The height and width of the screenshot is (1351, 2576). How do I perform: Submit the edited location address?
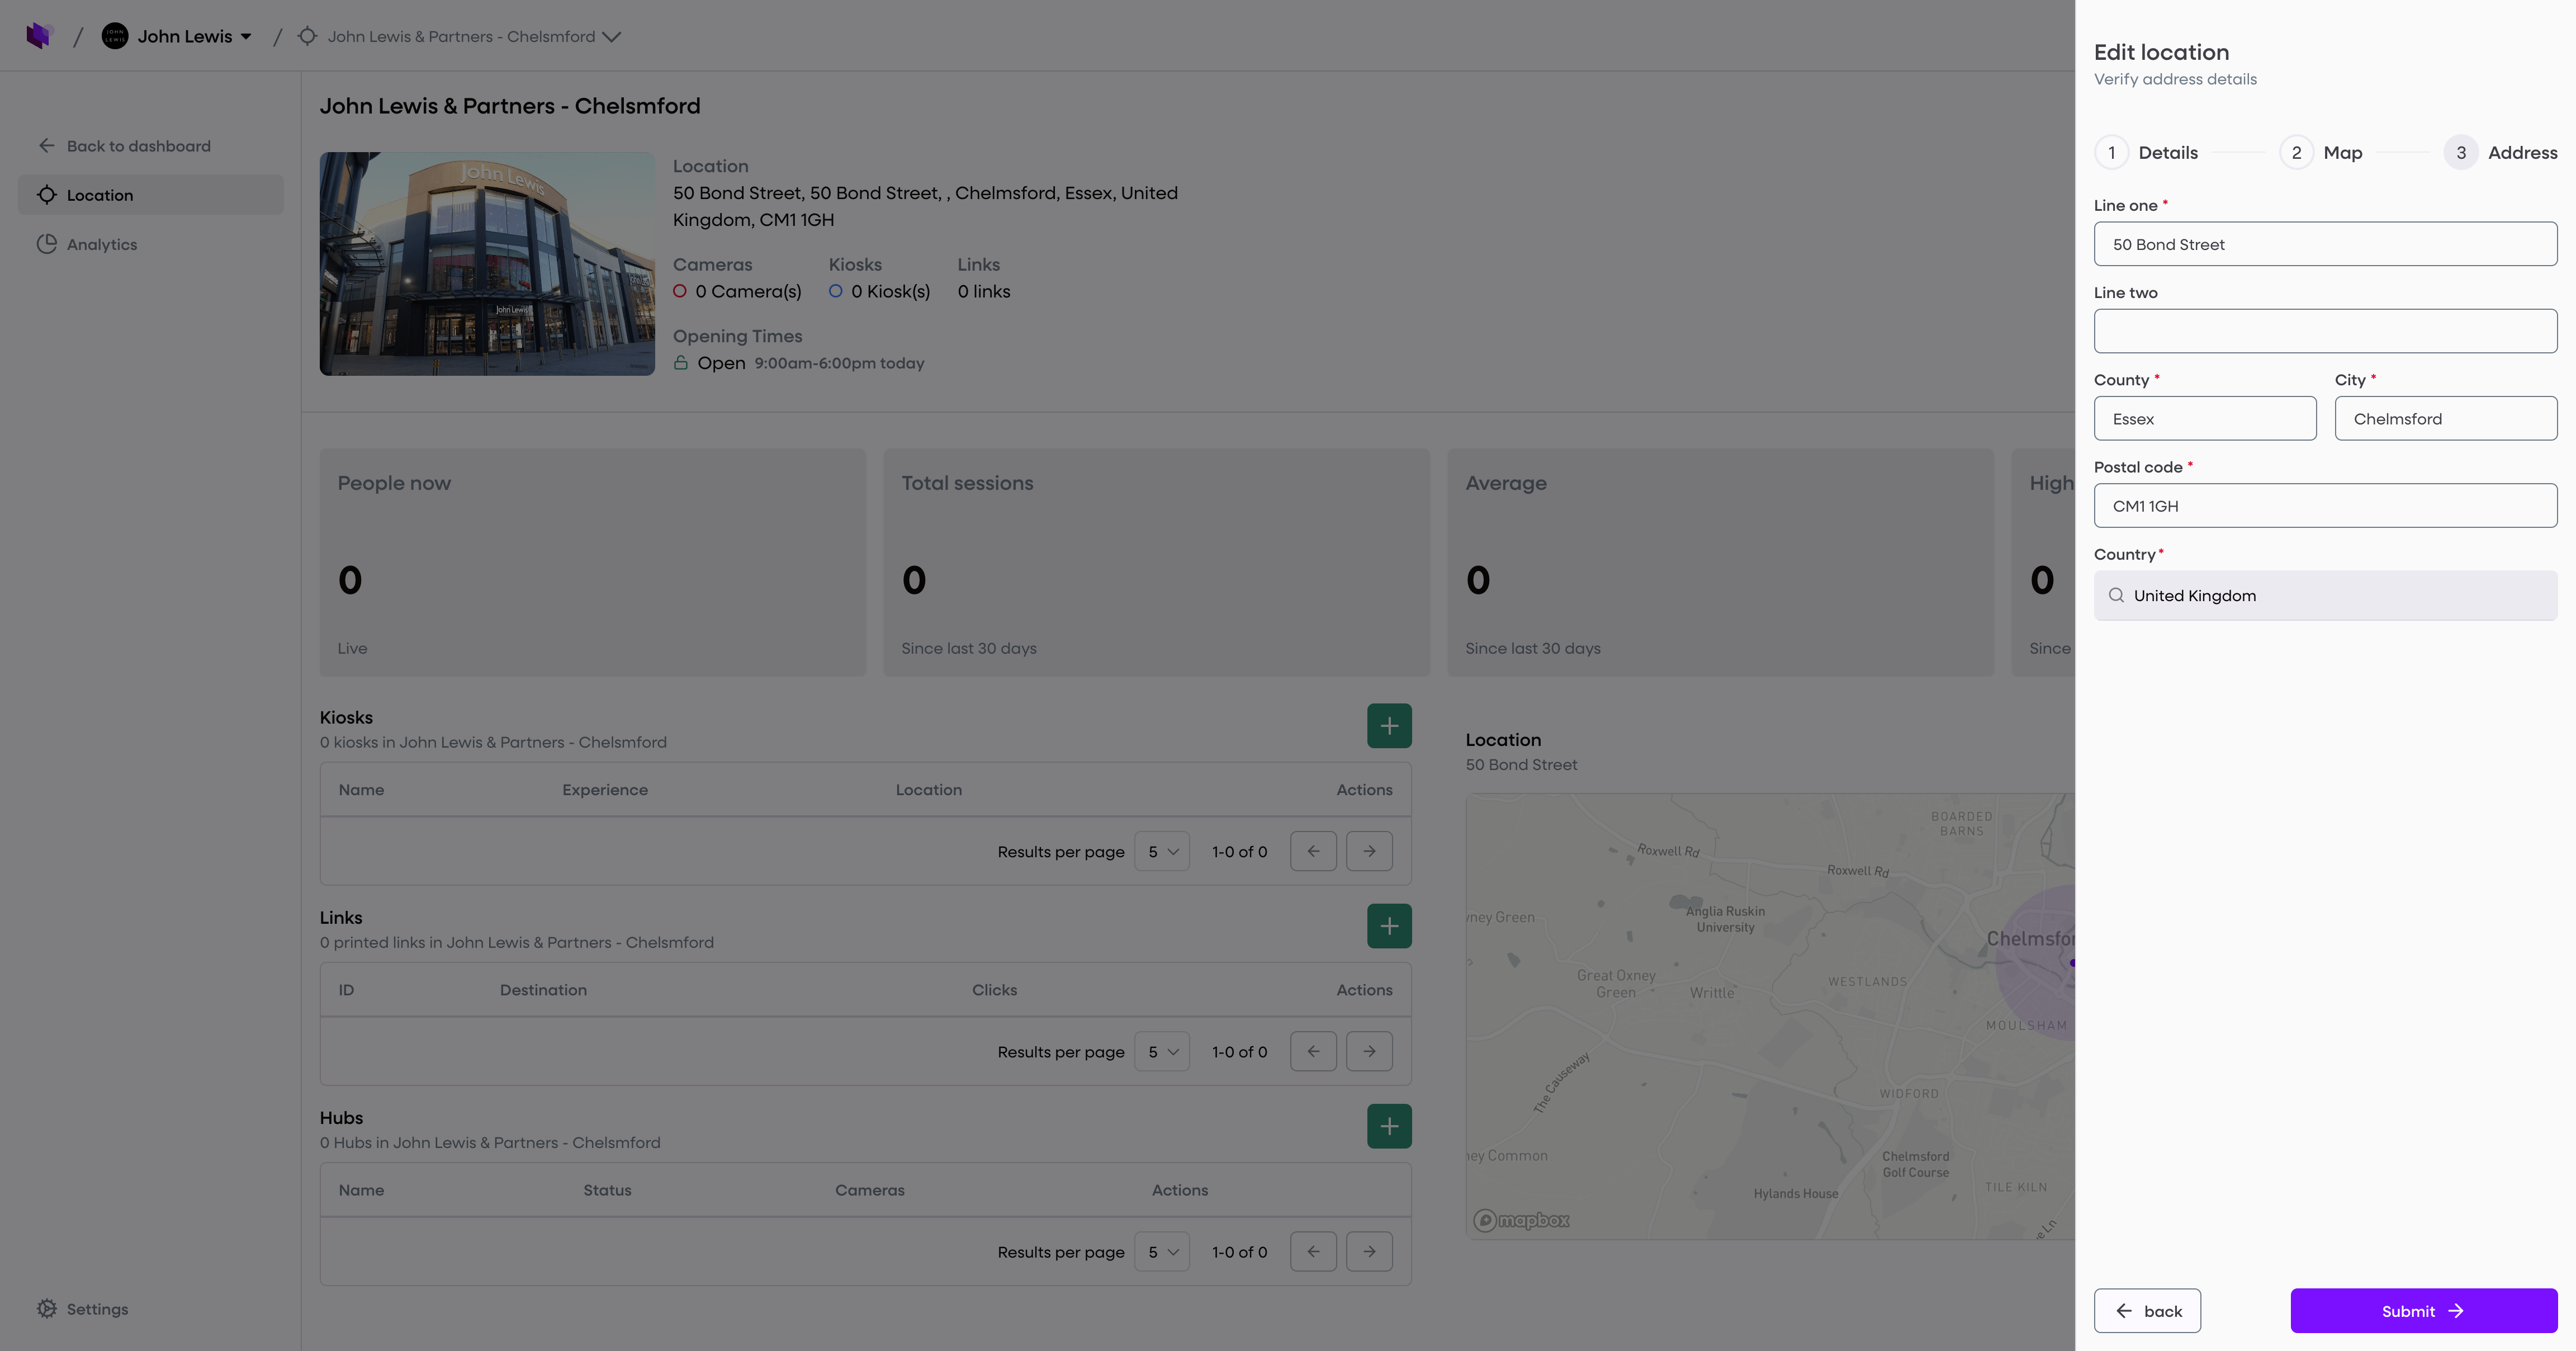(x=2424, y=1311)
